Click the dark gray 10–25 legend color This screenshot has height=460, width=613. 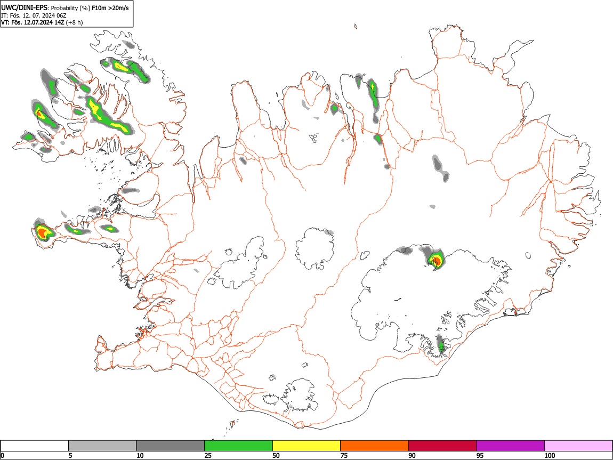tap(171, 446)
